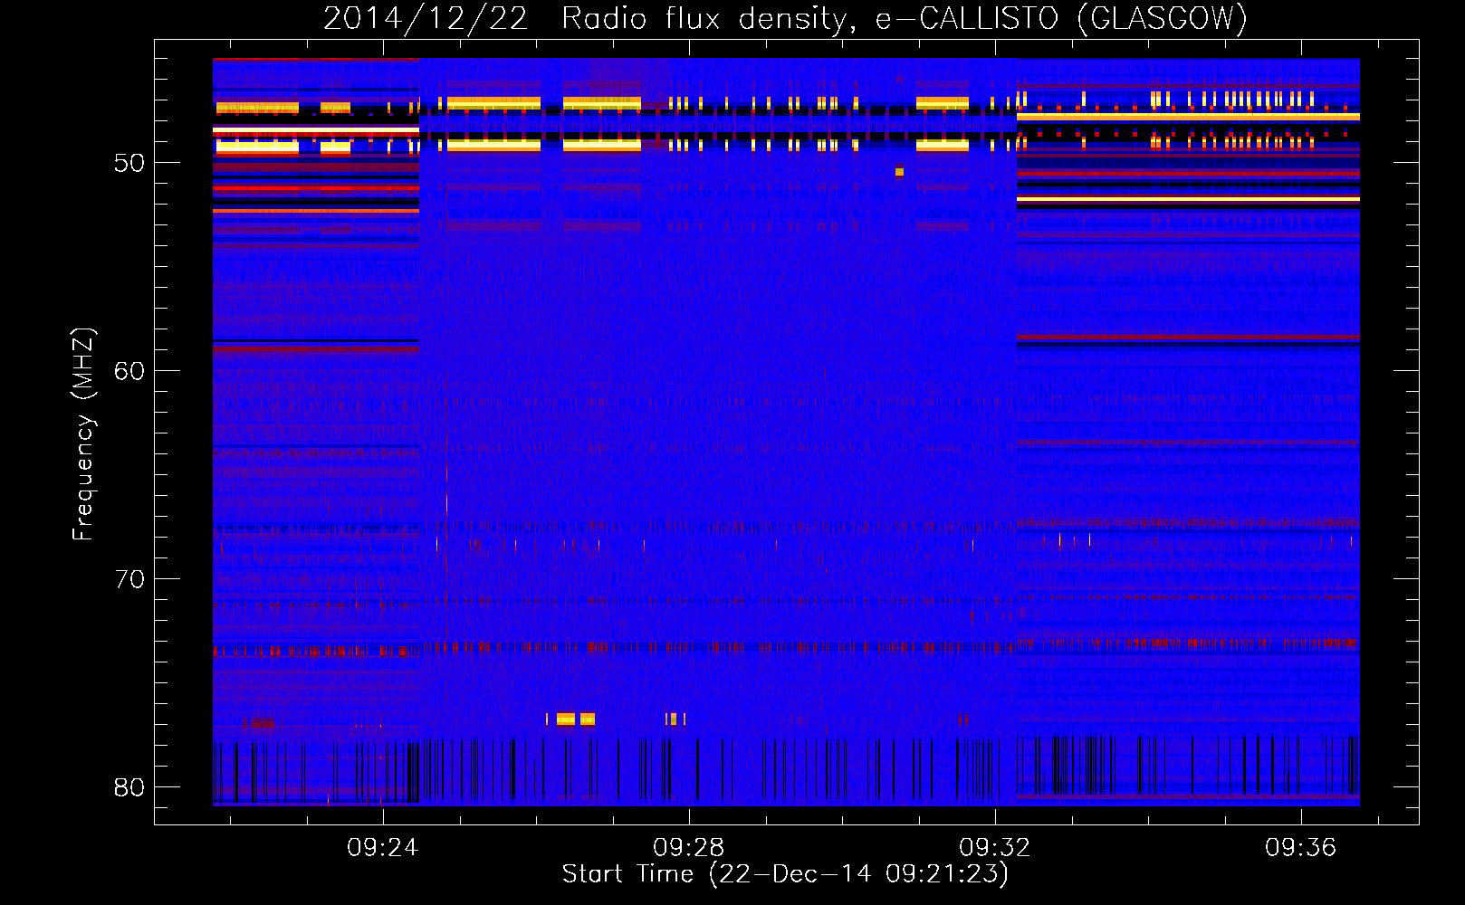Viewport: 1465px width, 905px height.
Task: Click the 09:28 time axis label
Action: tap(689, 847)
